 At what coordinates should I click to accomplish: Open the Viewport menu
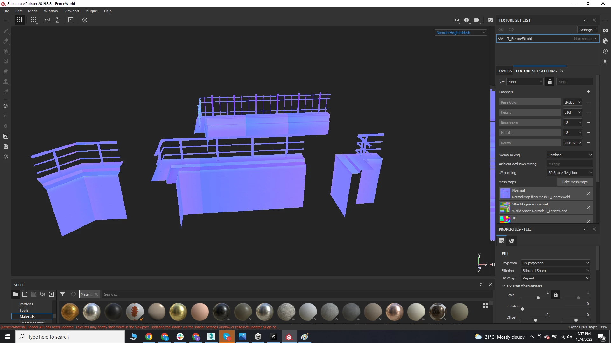[72, 11]
